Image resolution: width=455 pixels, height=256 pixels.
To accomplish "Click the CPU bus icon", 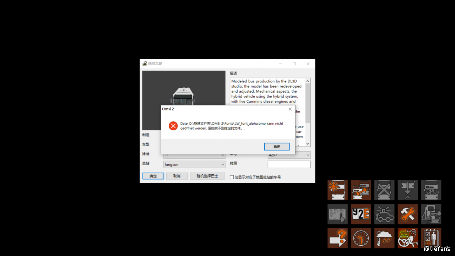I will (431, 190).
